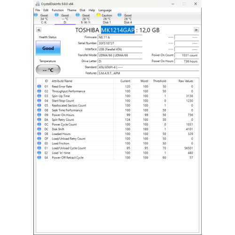The image size is (235, 235).
Task: Click status orb for Read Error Rate
Action: tap(39, 86)
